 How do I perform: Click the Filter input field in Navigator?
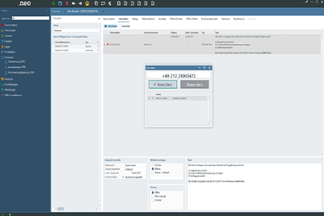[x=76, y=31]
